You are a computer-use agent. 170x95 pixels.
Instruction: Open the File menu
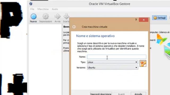[32, 9]
